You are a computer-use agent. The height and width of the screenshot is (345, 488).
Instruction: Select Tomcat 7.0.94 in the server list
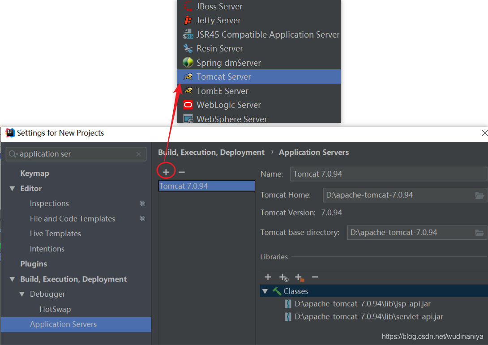207,186
